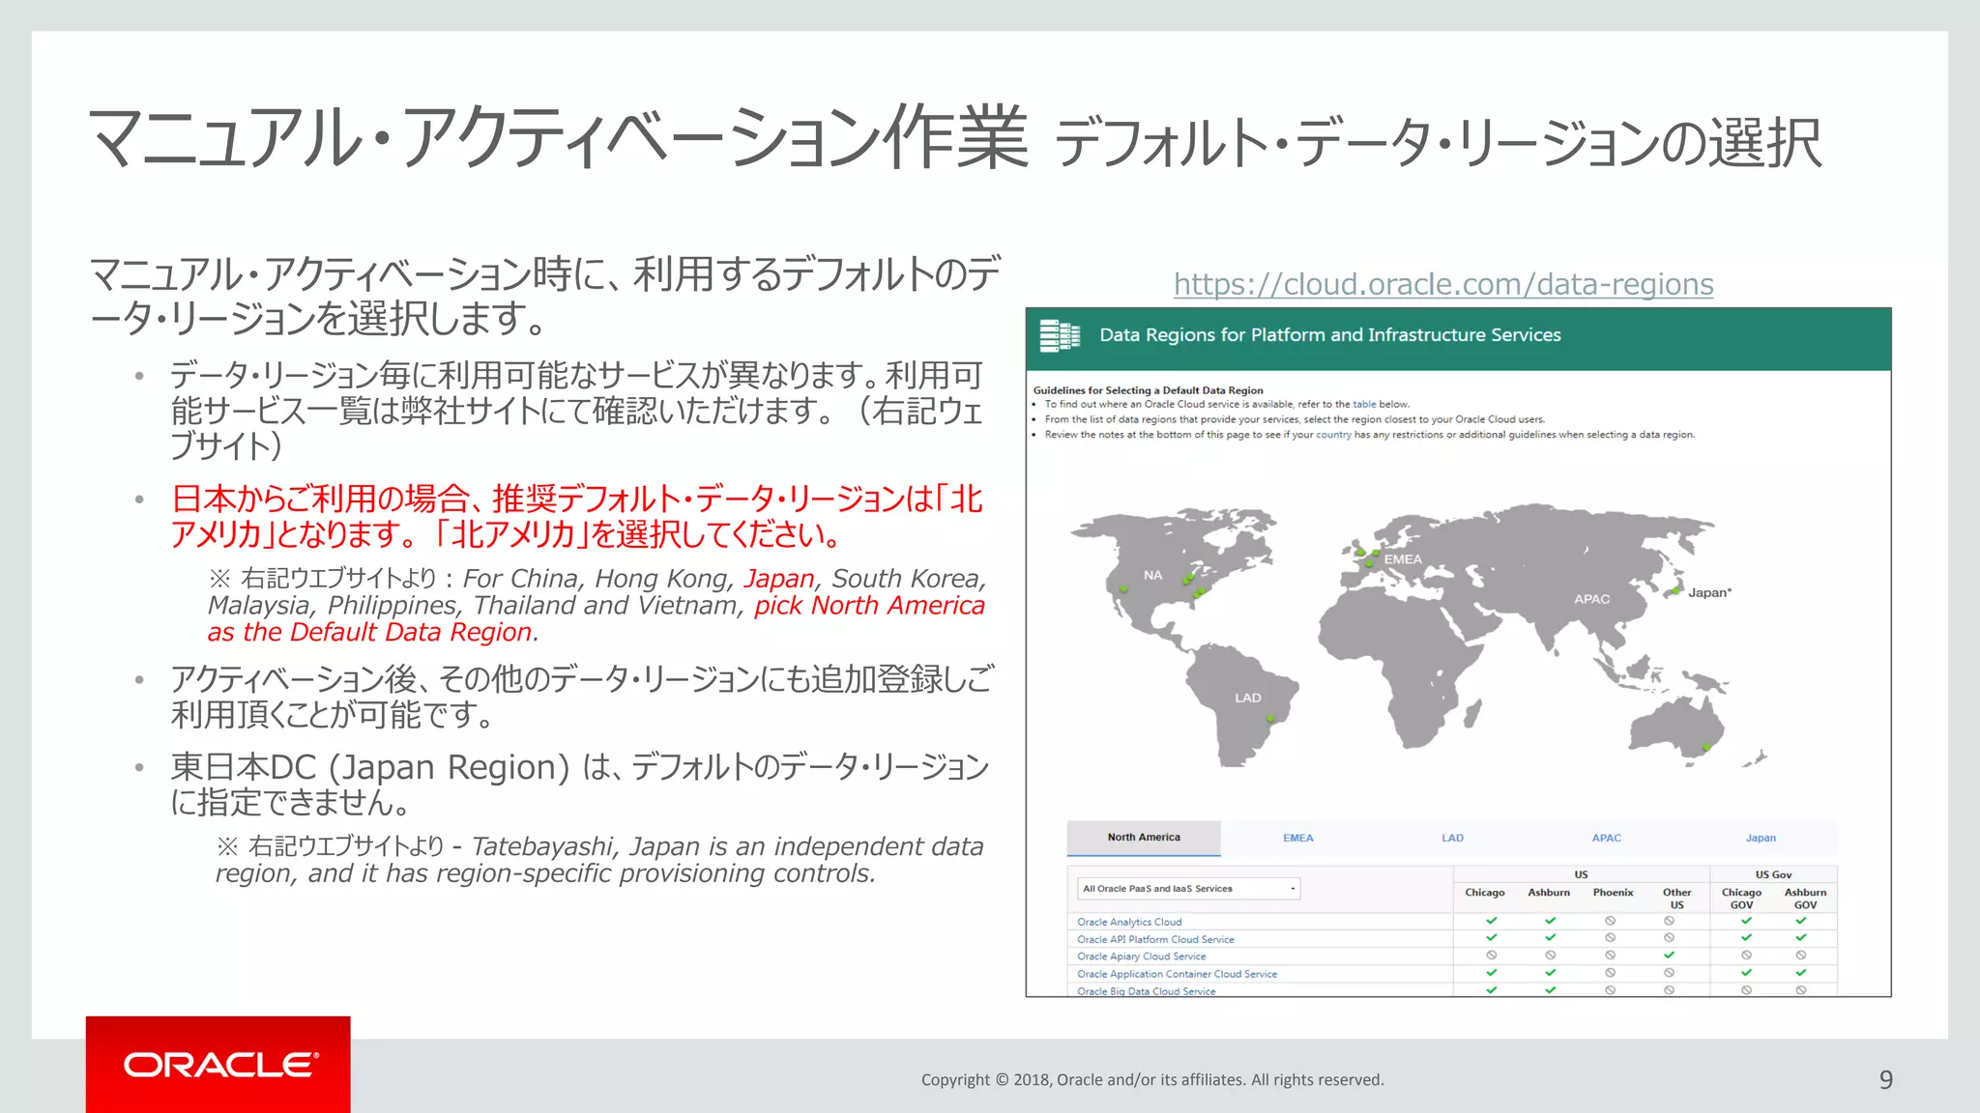Click the Japan* label on the map
This screenshot has height=1113, width=1980.
coord(1709,593)
